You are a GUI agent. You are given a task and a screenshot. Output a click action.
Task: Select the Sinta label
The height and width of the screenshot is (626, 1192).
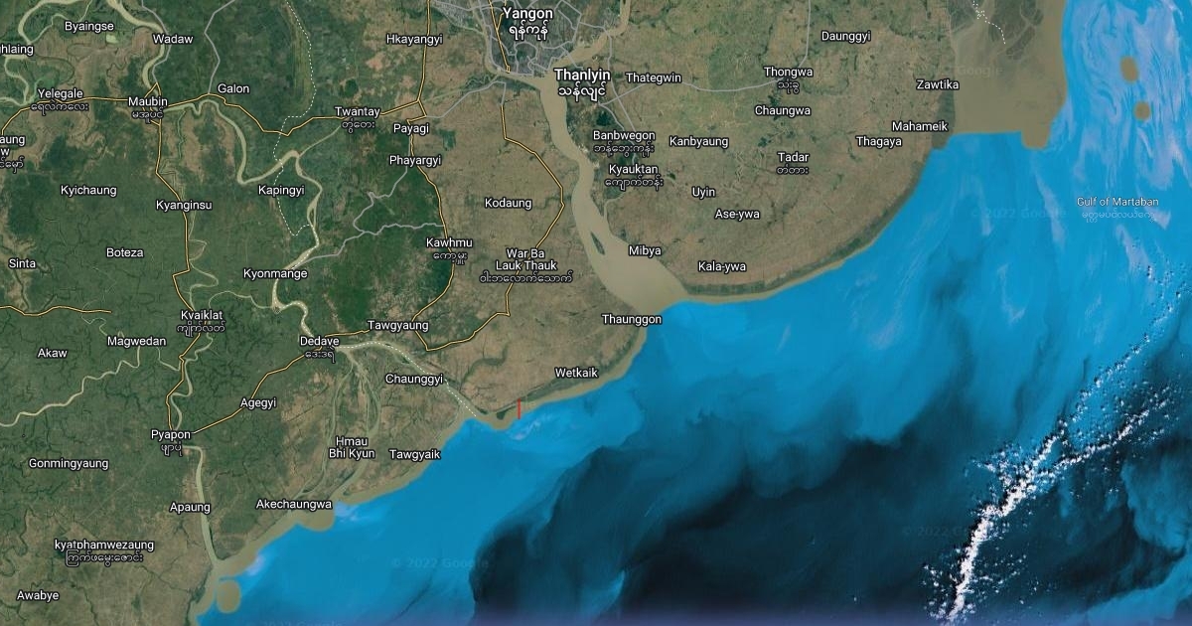click(22, 263)
